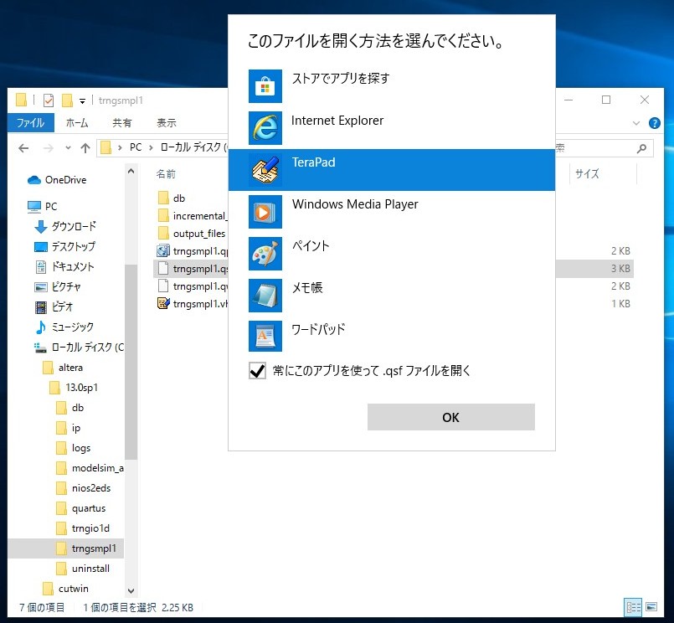The width and height of the screenshot is (674, 623).
Task: Click the ミュージック music note icon
Action: coord(41,327)
